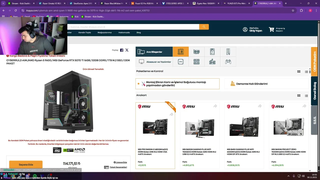Select the Montaj packaging option
Screen dimensions: 320x180
pyautogui.click(x=177, y=84)
